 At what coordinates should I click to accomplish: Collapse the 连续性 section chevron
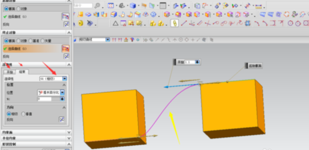[69, 65]
